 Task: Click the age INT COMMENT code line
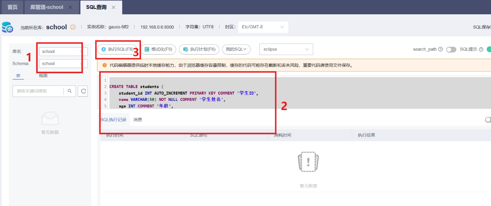(146, 106)
